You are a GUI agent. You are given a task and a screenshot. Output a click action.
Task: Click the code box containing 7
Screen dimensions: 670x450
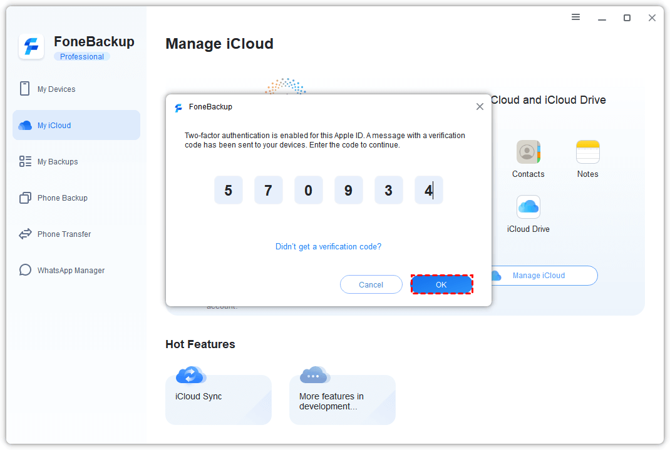click(269, 190)
